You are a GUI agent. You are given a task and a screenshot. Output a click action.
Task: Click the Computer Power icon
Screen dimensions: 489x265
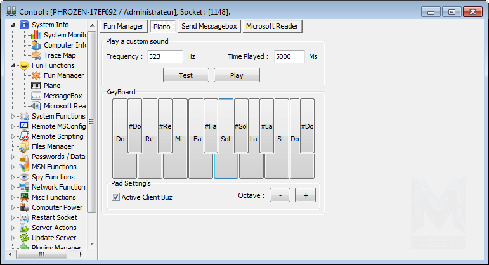point(25,207)
